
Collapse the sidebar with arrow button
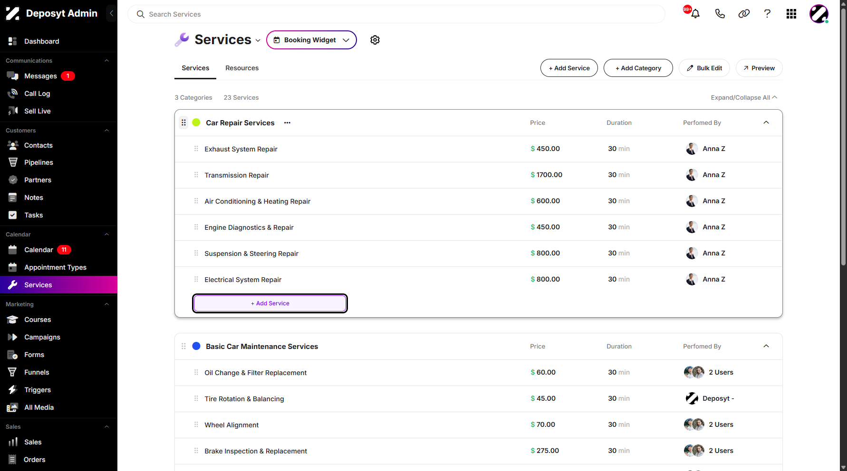(111, 13)
